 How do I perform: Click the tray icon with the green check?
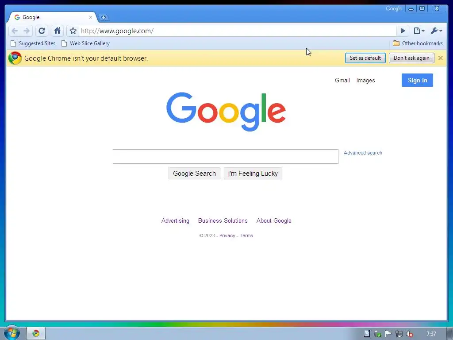tap(378, 334)
